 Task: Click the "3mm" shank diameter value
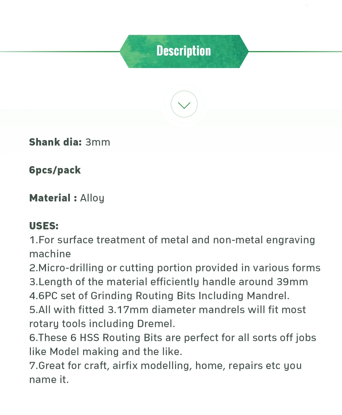pos(98,142)
